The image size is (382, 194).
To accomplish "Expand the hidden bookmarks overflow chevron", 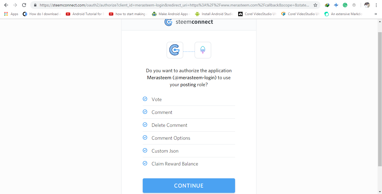I will point(376,14).
